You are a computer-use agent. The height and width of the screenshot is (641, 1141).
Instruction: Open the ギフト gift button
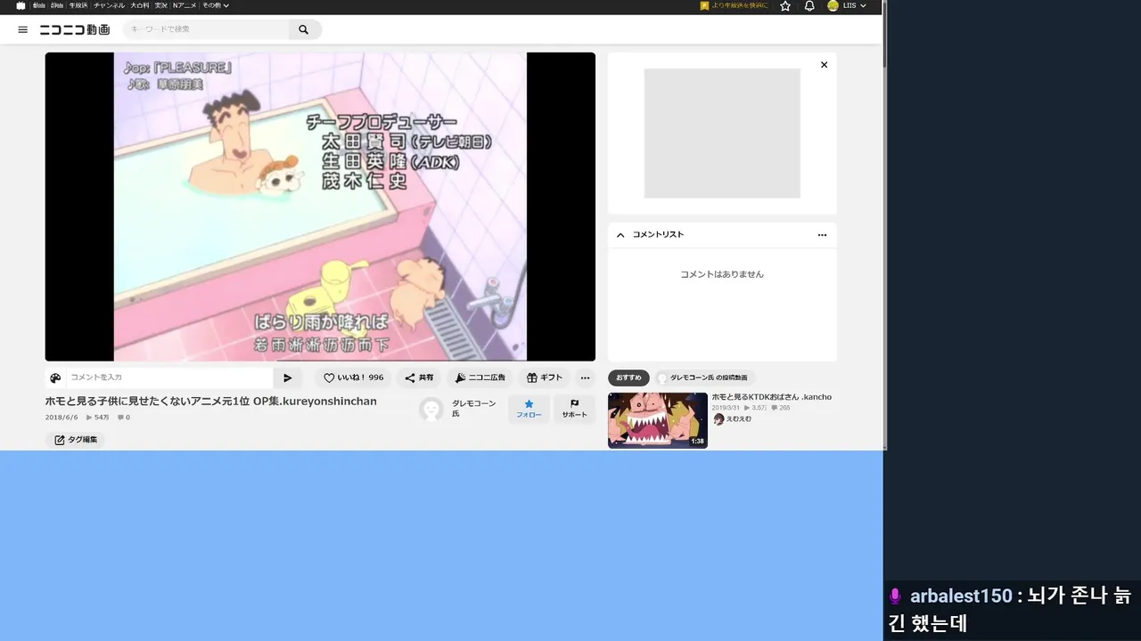544,377
